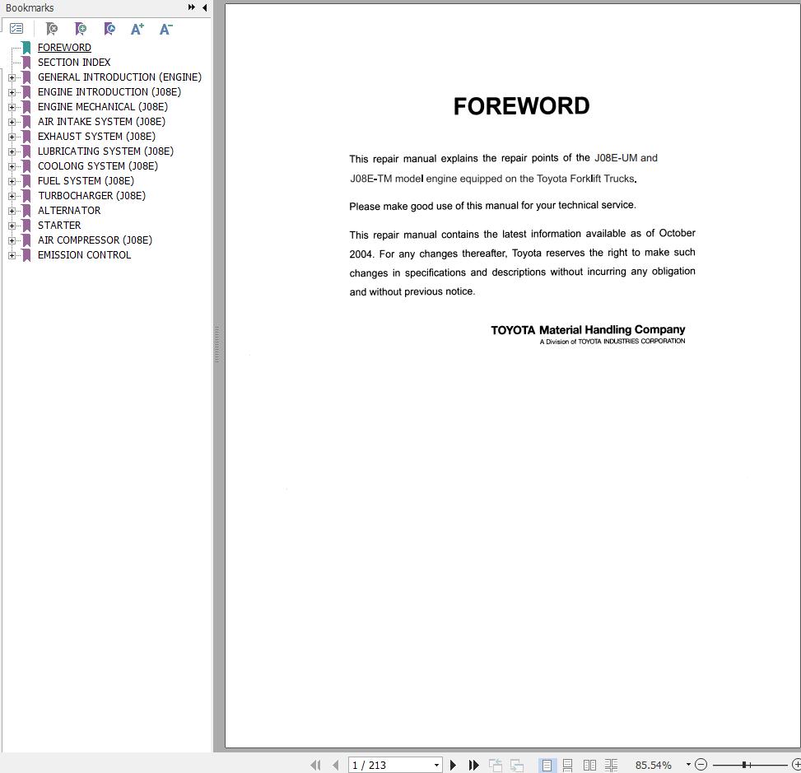Click the add new bookmark icon
This screenshot has width=801, height=773.
click(x=80, y=28)
